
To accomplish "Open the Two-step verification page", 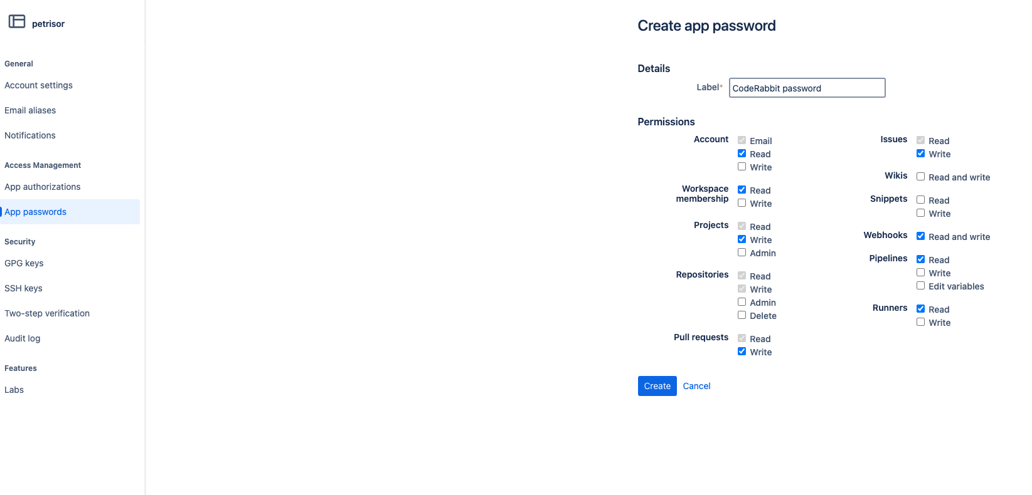I will pyautogui.click(x=46, y=313).
